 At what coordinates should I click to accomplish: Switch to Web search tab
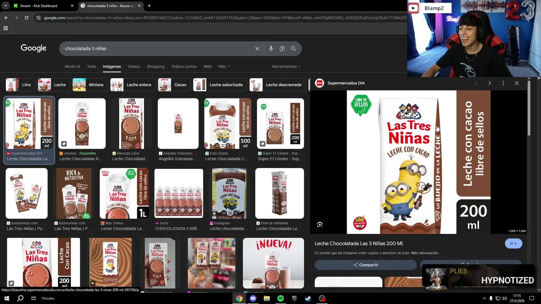click(x=208, y=67)
